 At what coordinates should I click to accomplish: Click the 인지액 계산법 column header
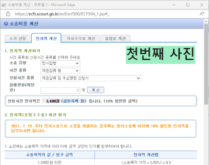146,155
